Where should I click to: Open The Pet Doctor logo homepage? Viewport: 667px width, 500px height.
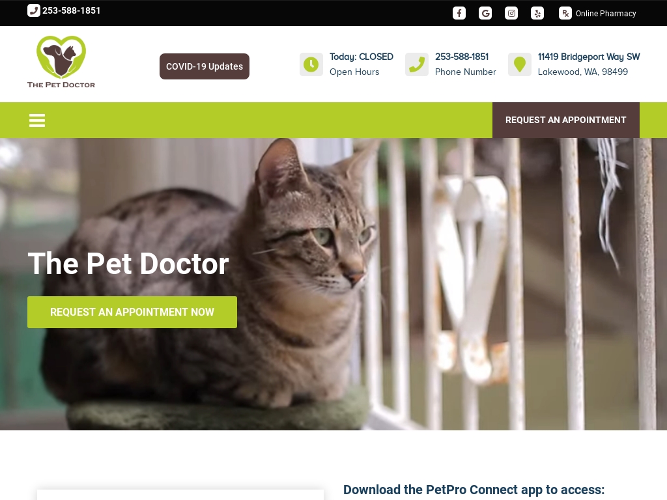[61, 62]
